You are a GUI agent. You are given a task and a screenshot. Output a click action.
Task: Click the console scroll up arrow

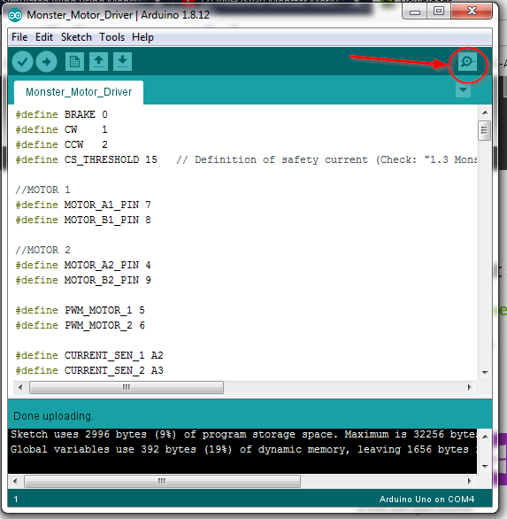coord(485,437)
